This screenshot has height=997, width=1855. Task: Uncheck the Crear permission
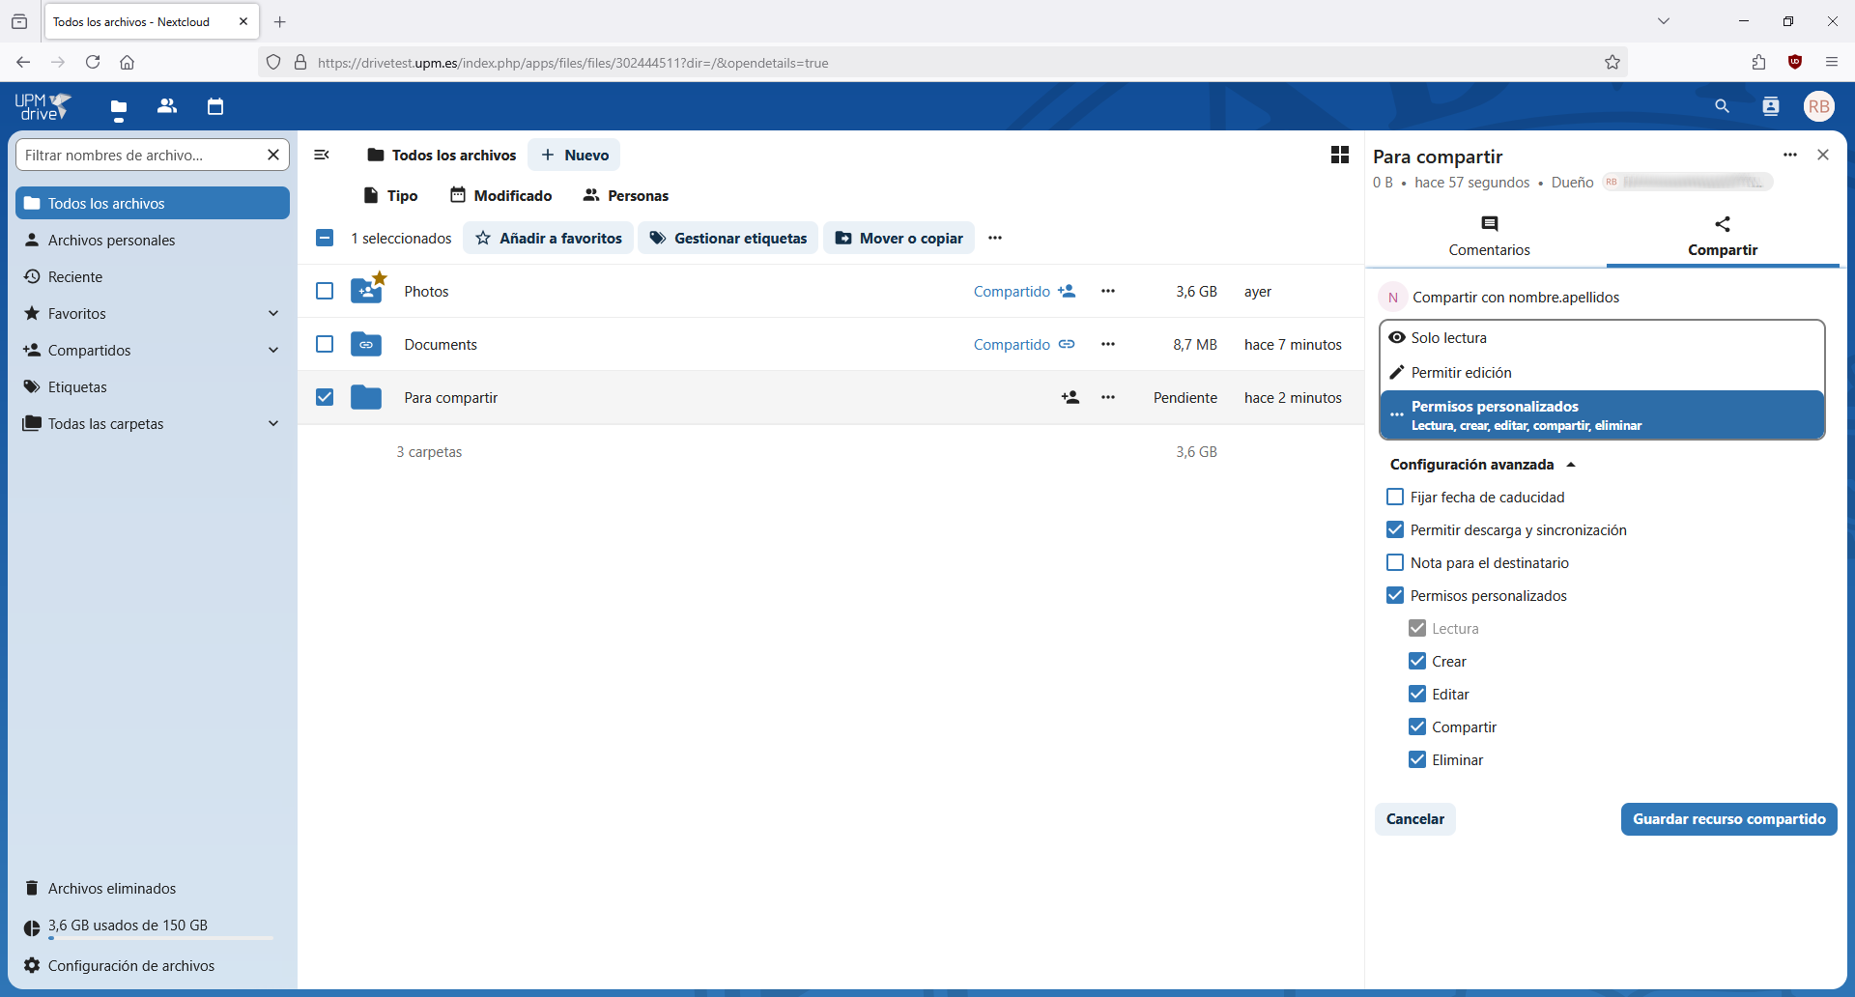point(1417,661)
